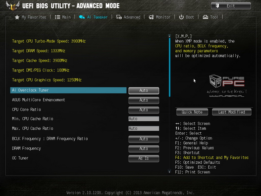Click the Ai Tweaker cloud icon
261x196 pixels.
tap(82, 17)
